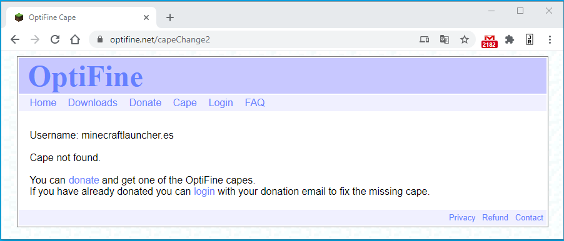
Task: Open a new browser tab
Action: pos(170,17)
